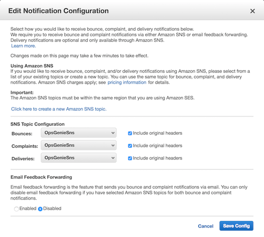Image resolution: width=264 pixels, height=237 pixels.
Task: Toggle Include original headers for Complaints
Action: click(130, 146)
